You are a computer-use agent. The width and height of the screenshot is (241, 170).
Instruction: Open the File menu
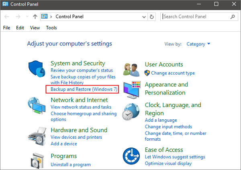7,28
